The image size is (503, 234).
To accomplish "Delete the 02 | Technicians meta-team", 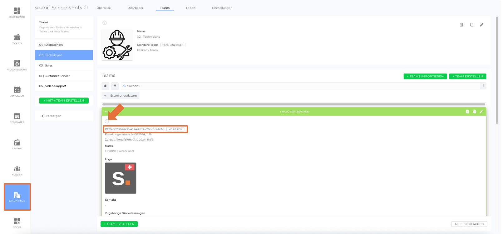I will [461, 25].
